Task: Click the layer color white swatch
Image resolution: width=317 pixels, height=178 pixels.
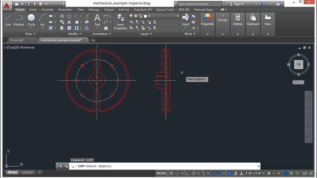Action: tap(145, 16)
